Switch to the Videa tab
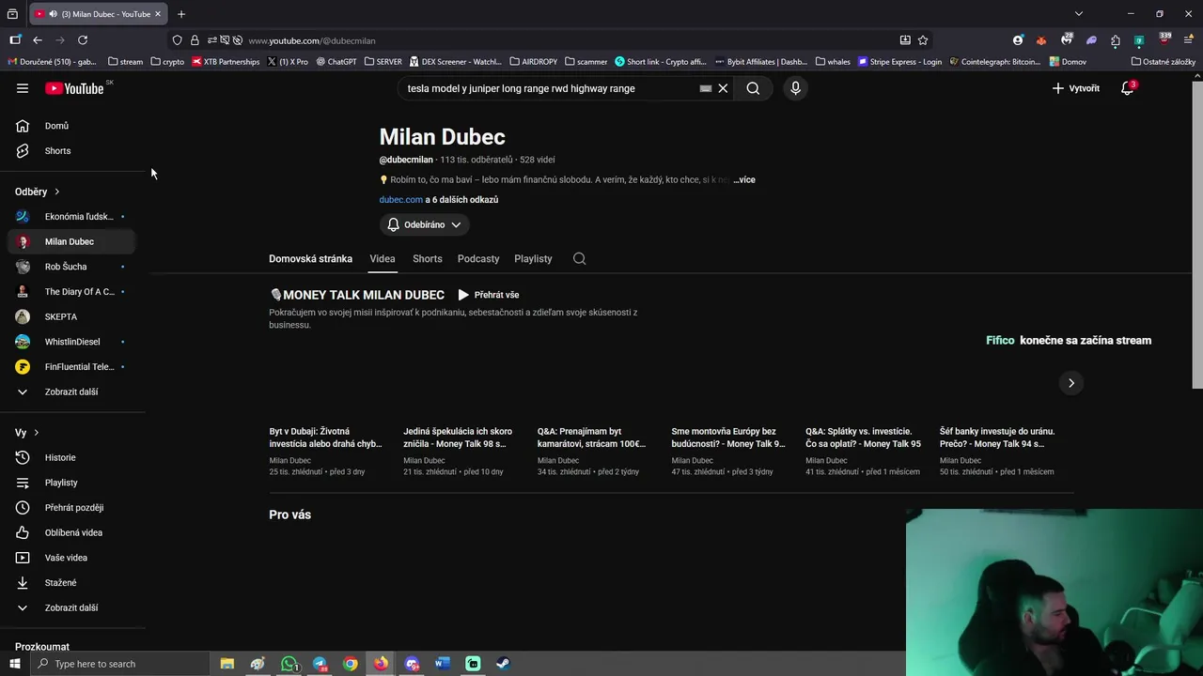The image size is (1203, 676). (x=383, y=259)
